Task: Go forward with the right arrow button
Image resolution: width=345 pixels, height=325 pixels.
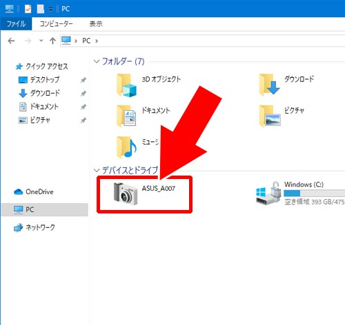Action: [28, 41]
